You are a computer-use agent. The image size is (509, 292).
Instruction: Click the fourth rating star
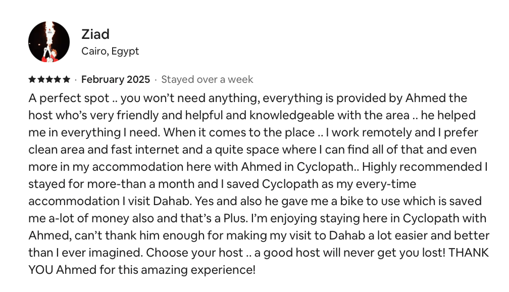click(58, 79)
